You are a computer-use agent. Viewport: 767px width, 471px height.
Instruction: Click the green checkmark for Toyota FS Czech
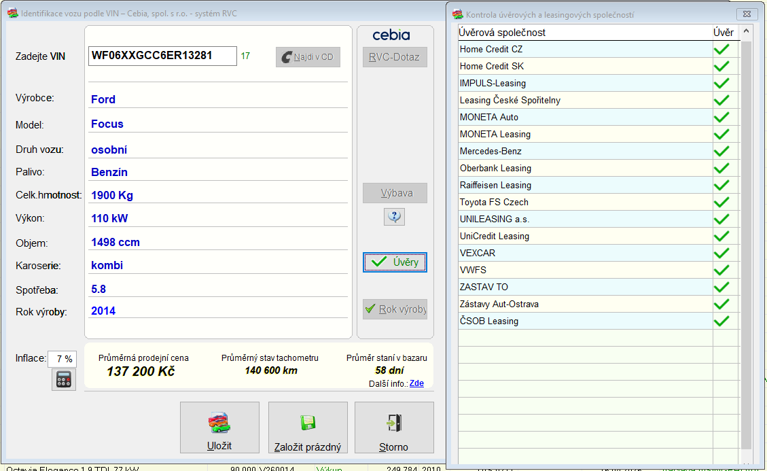[x=721, y=203]
